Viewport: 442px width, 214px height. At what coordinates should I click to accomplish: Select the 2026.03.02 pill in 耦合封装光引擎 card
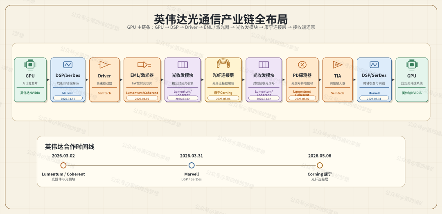pos(183,98)
